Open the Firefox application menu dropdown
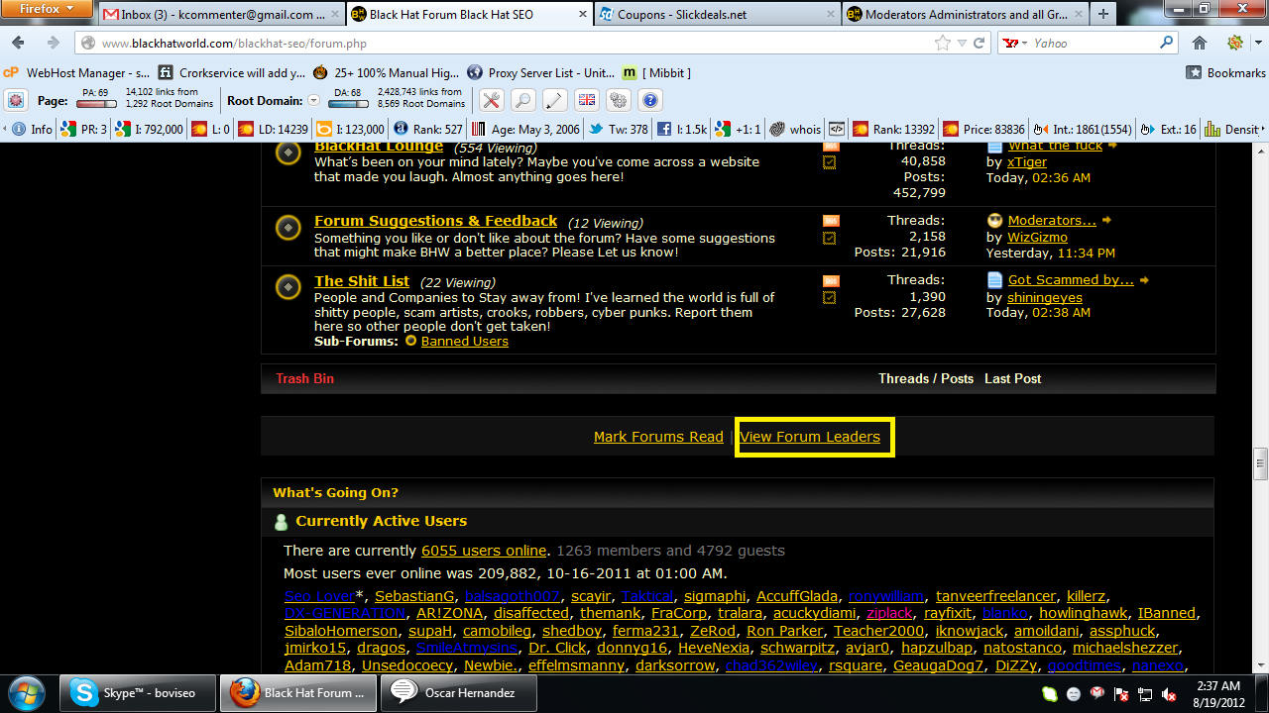This screenshot has width=1269, height=713. [x=48, y=8]
